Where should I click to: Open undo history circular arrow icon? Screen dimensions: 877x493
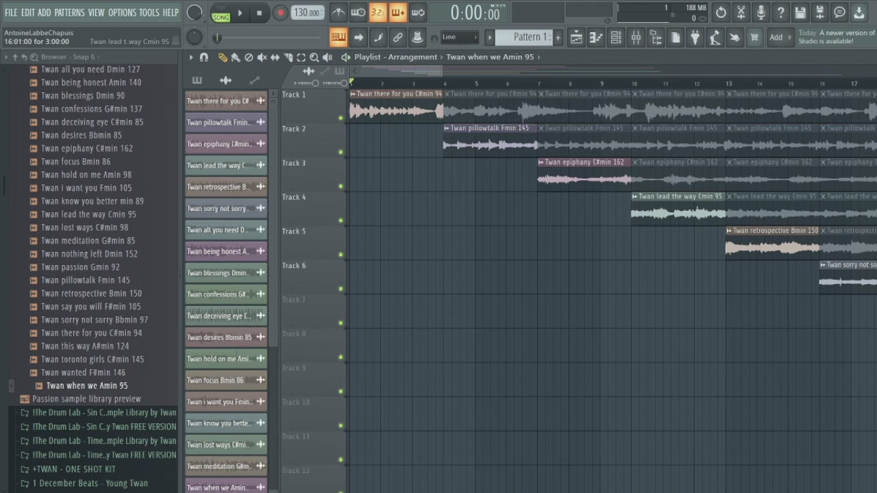tap(721, 12)
